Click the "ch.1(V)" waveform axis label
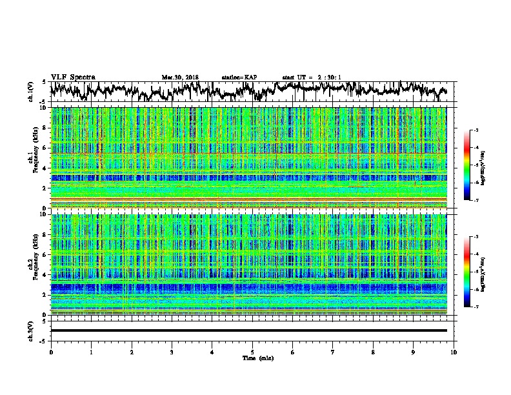 [x=31, y=92]
